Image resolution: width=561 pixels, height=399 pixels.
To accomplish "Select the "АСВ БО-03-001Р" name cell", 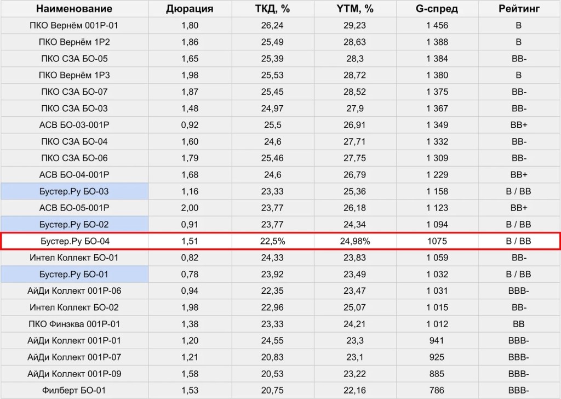I will pyautogui.click(x=74, y=125).
